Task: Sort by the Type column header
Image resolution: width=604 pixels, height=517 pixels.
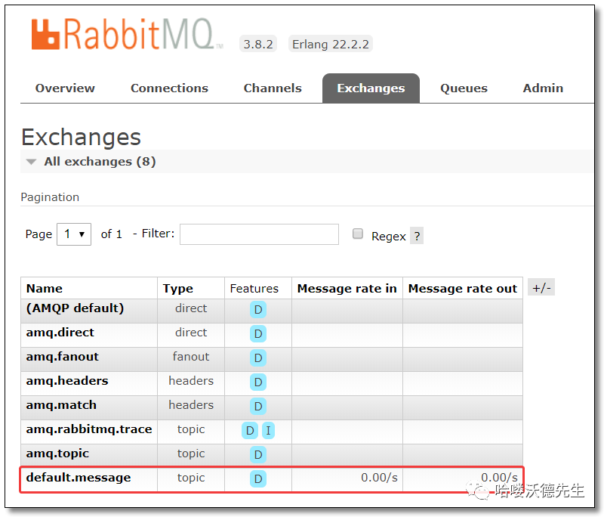Action: tap(178, 289)
